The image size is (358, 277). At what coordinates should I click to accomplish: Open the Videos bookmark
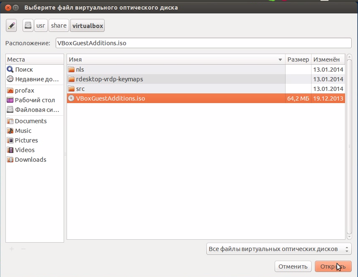point(35,150)
